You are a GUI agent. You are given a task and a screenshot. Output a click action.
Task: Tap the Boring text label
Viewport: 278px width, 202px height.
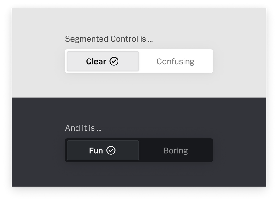pos(176,151)
